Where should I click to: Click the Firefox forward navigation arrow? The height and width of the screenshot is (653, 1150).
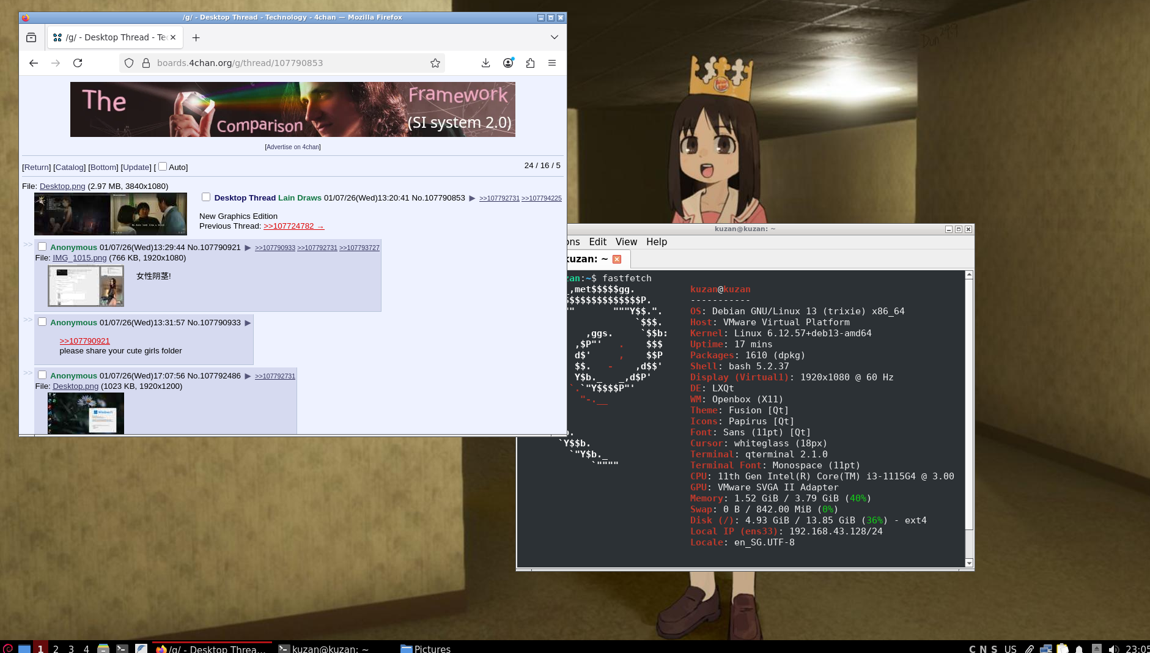[x=56, y=63]
